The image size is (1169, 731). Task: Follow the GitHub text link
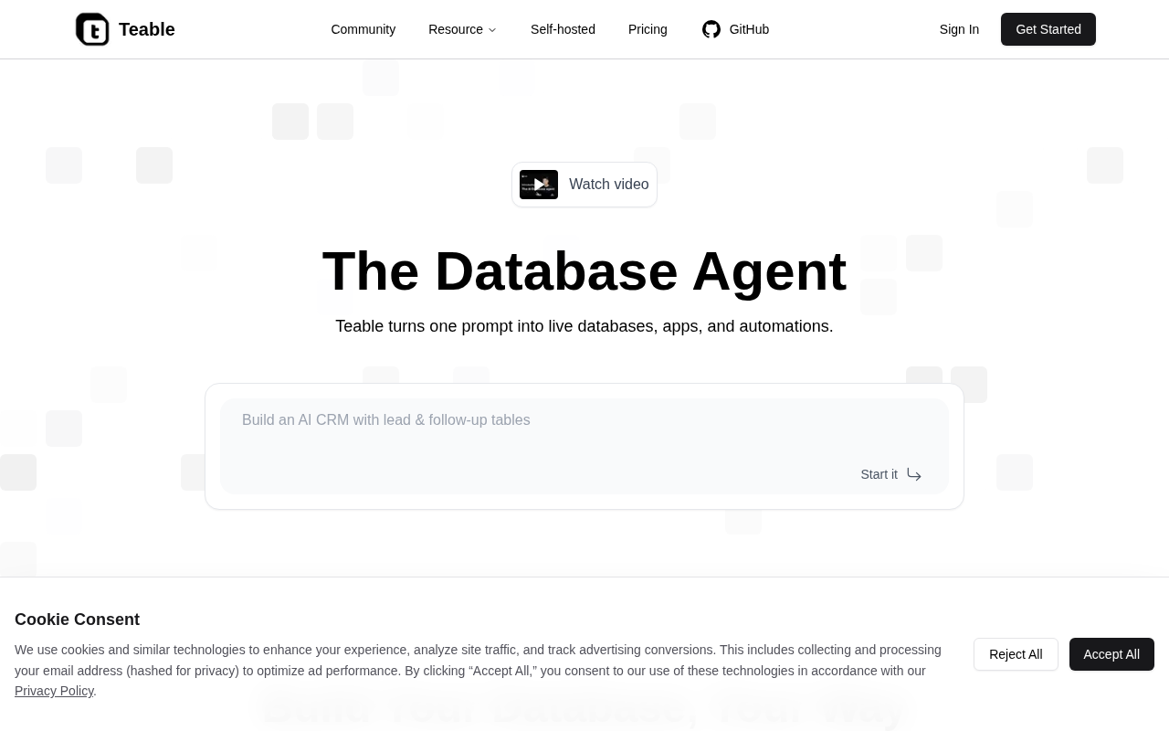click(x=749, y=29)
